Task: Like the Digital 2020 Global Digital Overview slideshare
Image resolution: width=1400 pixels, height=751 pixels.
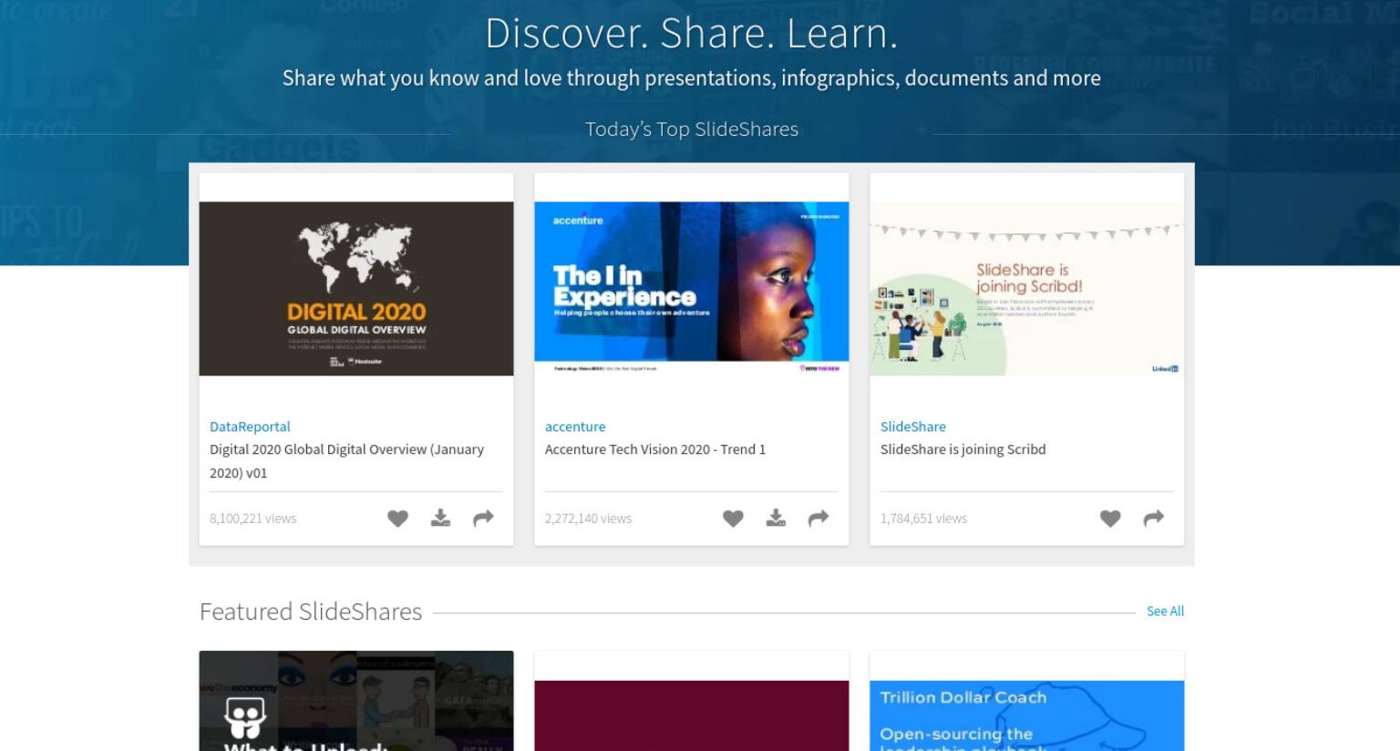Action: [x=397, y=519]
